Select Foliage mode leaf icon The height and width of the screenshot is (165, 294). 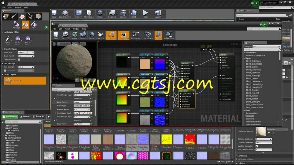pyautogui.click(x=30, y=16)
